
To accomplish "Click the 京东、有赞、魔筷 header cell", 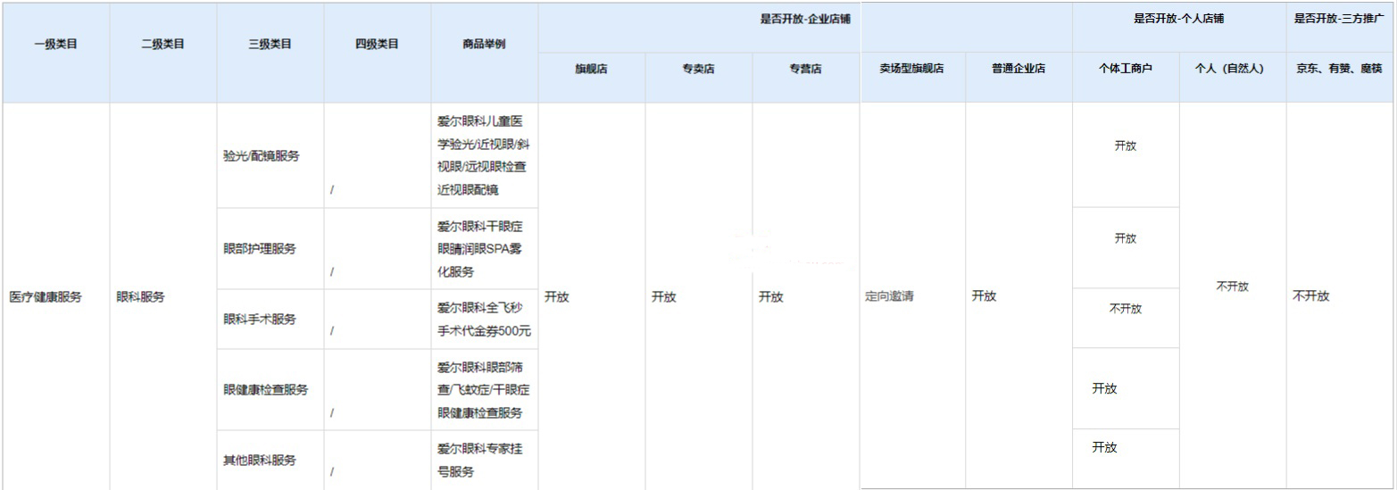I will 1339,69.
